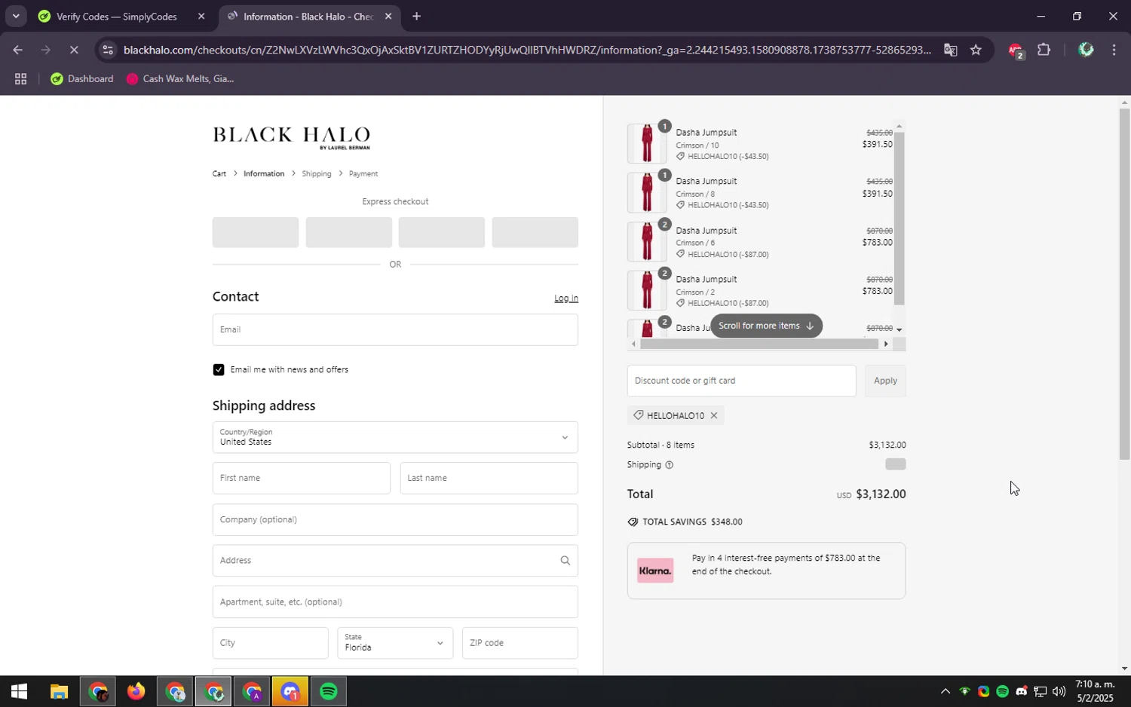The height and width of the screenshot is (707, 1131).
Task: Open Discord from the taskbar
Action: (290, 691)
